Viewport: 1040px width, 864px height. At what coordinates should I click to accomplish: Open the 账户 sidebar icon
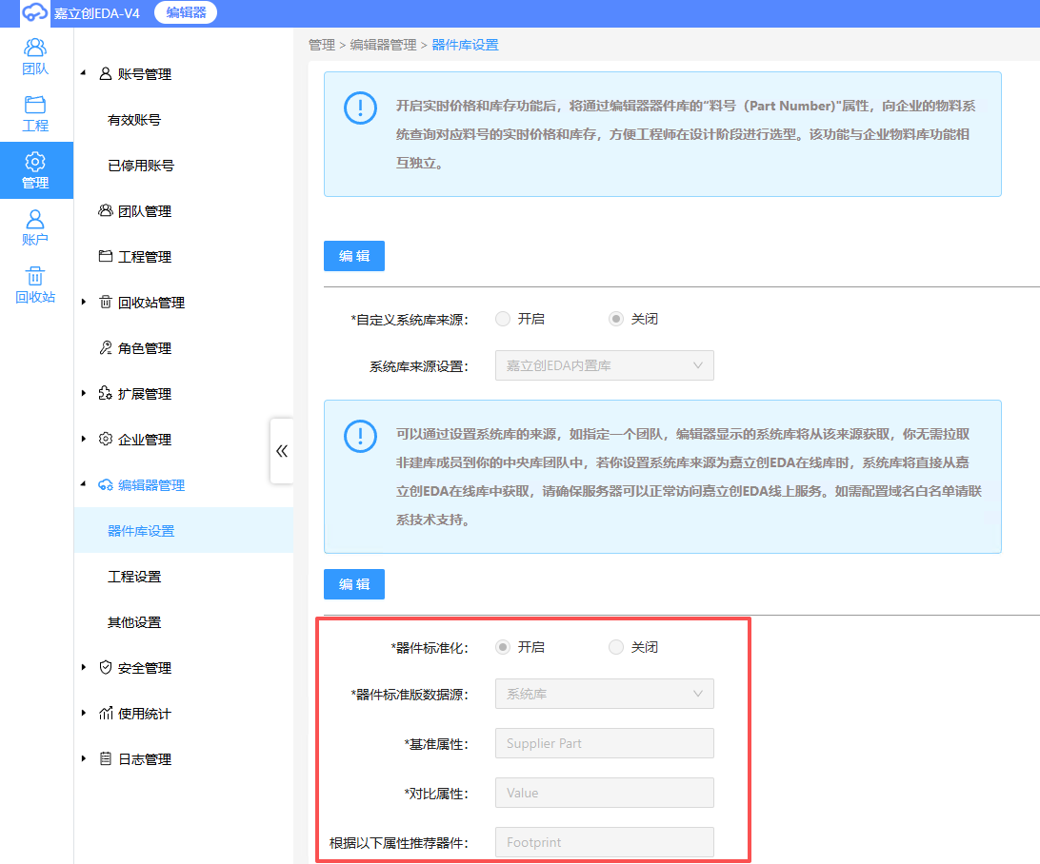click(35, 228)
